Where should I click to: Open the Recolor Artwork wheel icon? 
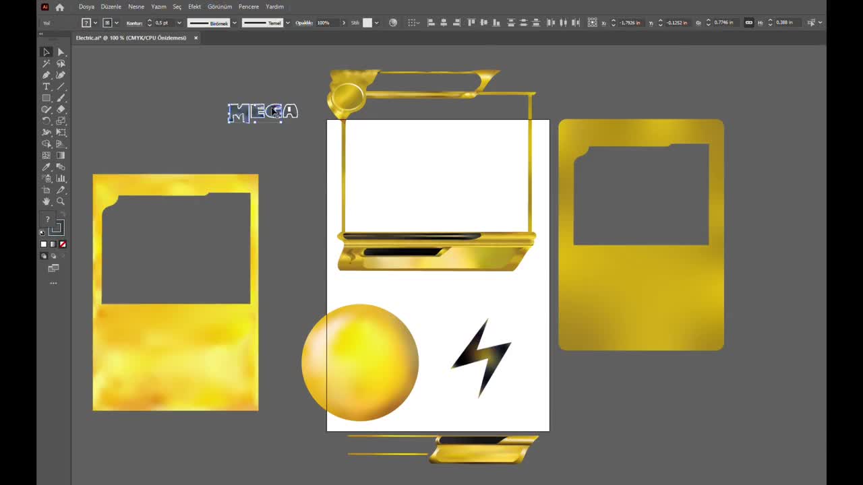pos(393,22)
